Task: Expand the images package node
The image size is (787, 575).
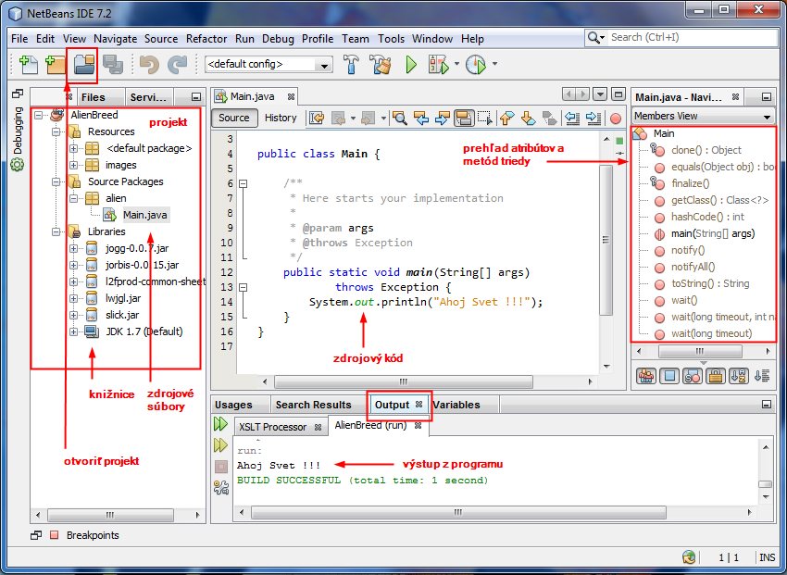Action: 73,165
